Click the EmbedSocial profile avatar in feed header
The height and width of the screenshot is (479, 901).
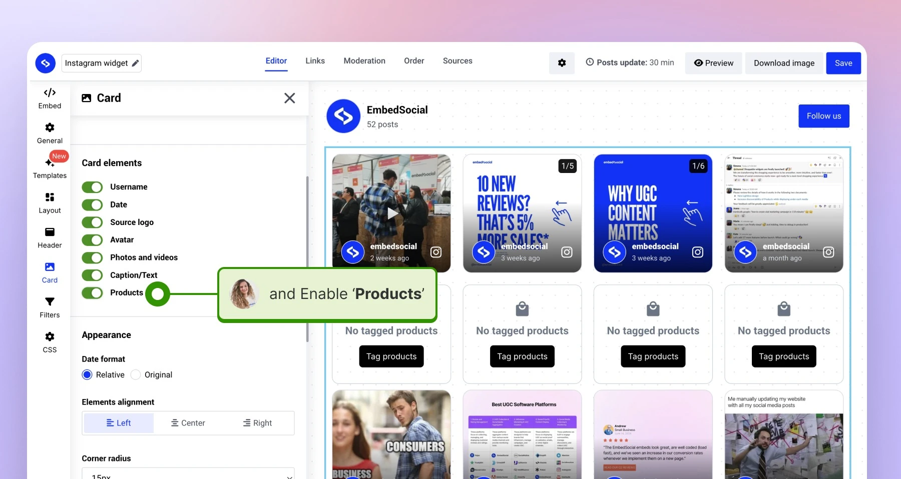tap(343, 116)
